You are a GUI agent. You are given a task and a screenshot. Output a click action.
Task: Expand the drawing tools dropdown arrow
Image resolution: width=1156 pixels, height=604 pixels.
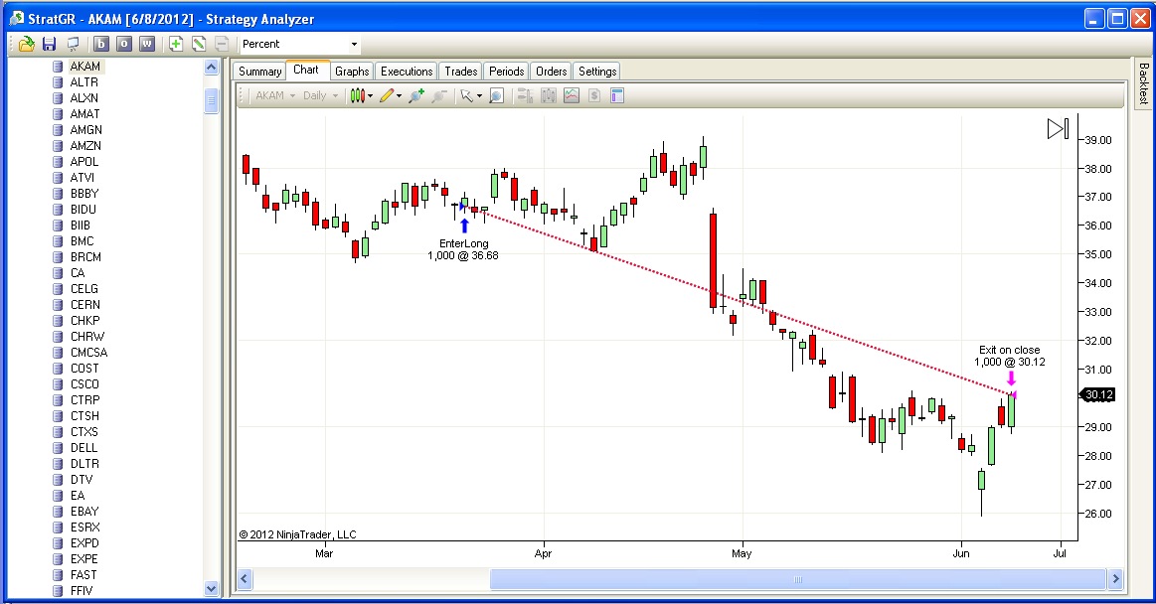400,95
